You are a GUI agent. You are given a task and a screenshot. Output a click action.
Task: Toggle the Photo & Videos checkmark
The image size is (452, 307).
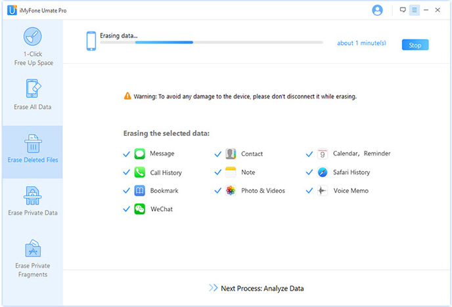pos(218,191)
